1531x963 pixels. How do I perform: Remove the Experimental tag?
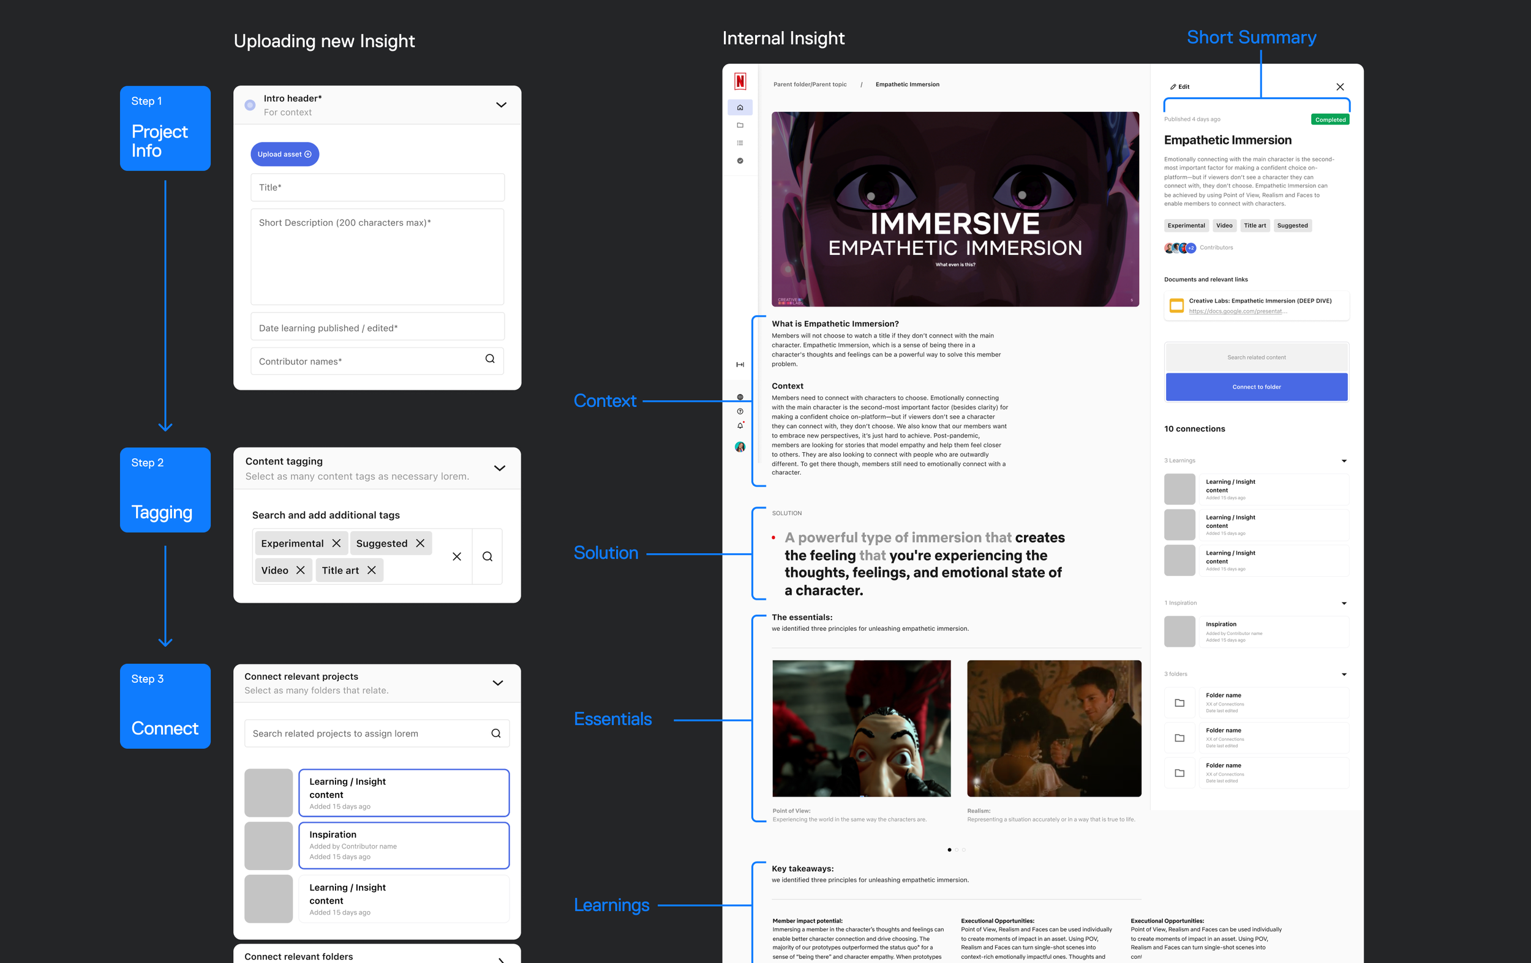pos(336,543)
